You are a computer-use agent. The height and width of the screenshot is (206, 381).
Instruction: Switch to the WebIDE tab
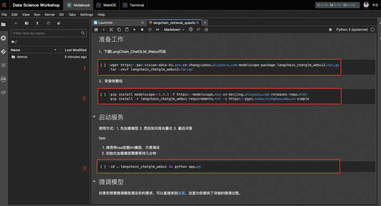click(x=106, y=5)
